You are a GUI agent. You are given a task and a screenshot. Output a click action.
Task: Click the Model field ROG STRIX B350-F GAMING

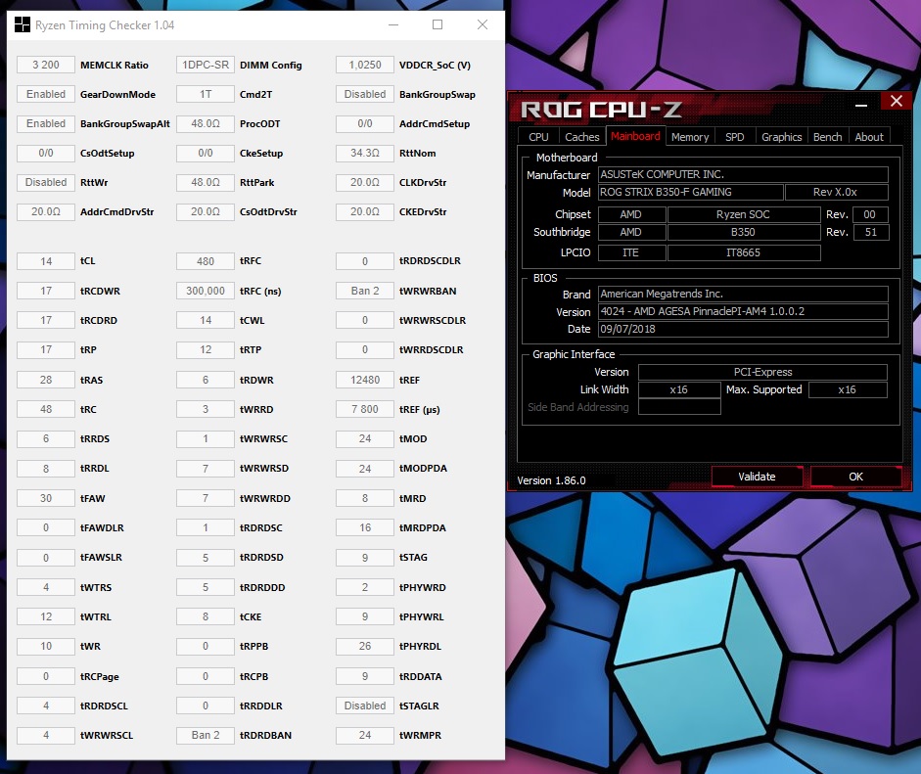click(691, 192)
